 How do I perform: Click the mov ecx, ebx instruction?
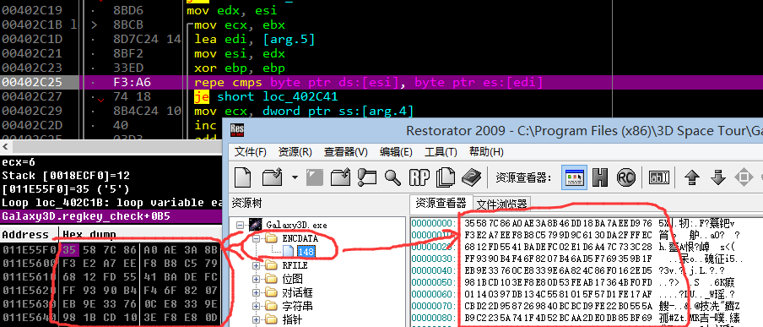click(x=240, y=25)
